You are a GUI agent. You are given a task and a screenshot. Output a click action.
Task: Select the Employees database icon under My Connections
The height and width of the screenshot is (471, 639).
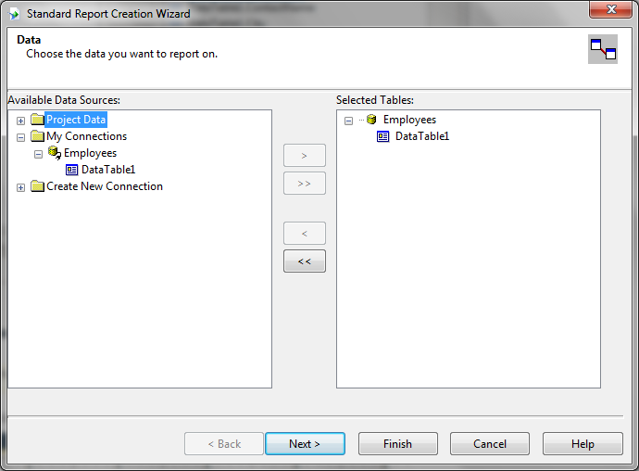click(55, 153)
